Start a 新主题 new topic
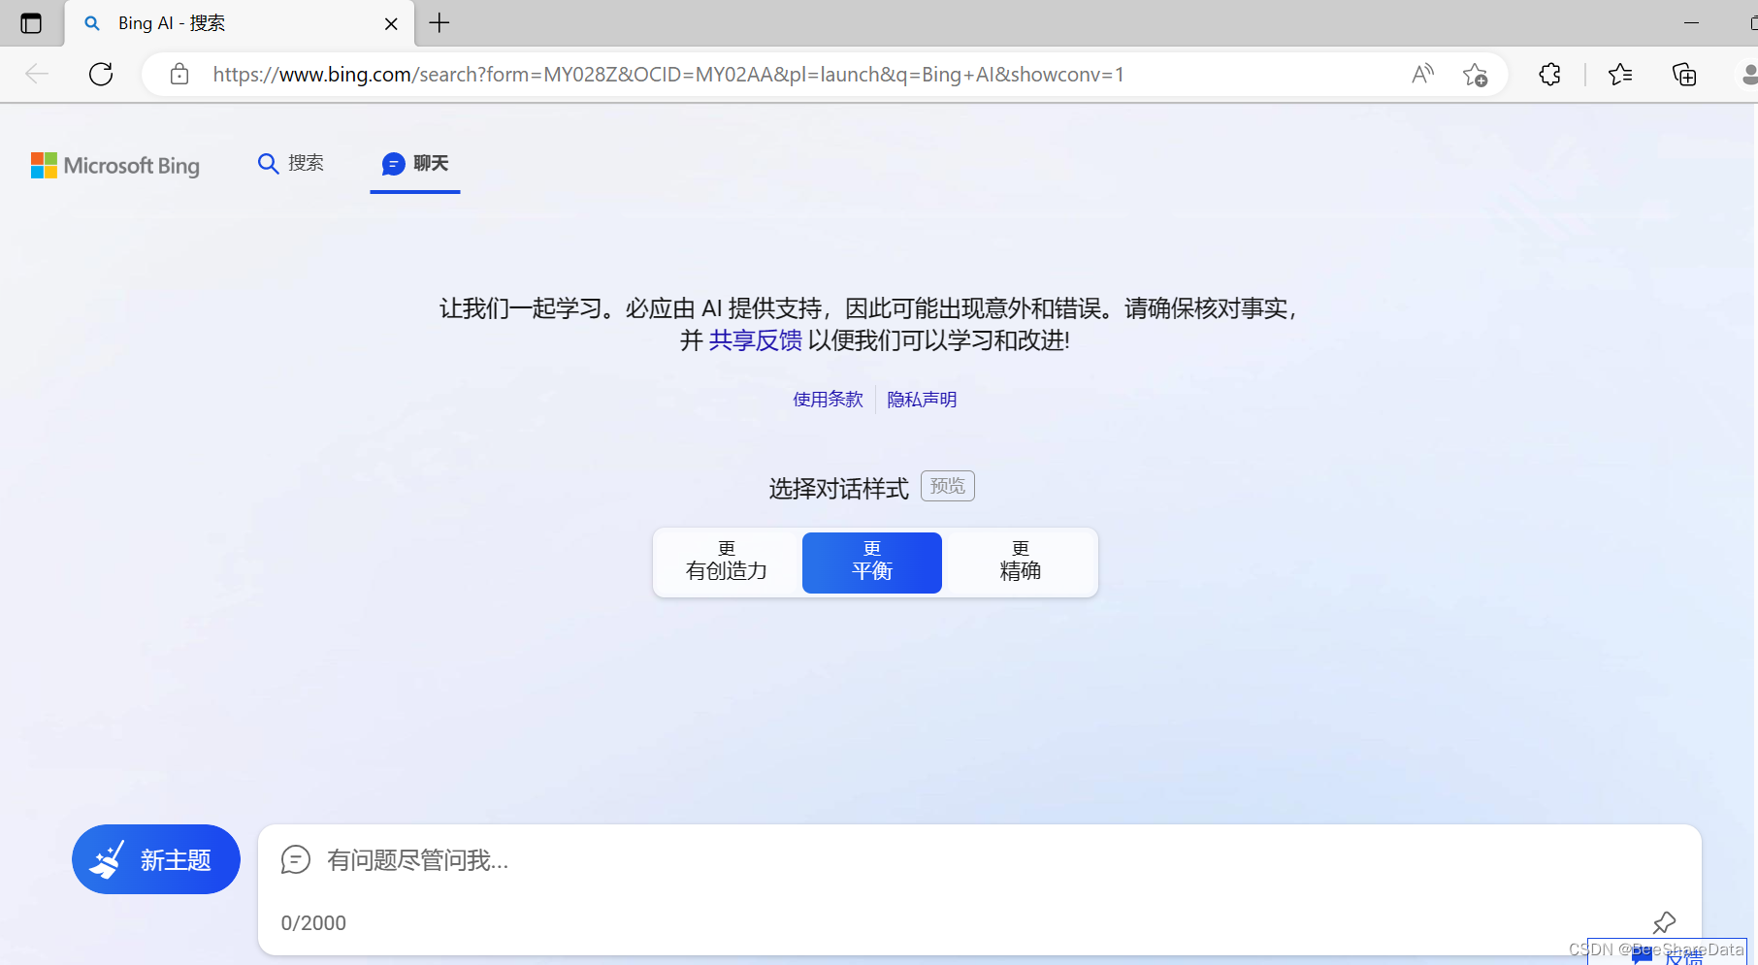Screen dimensions: 1758x965 coord(156,859)
